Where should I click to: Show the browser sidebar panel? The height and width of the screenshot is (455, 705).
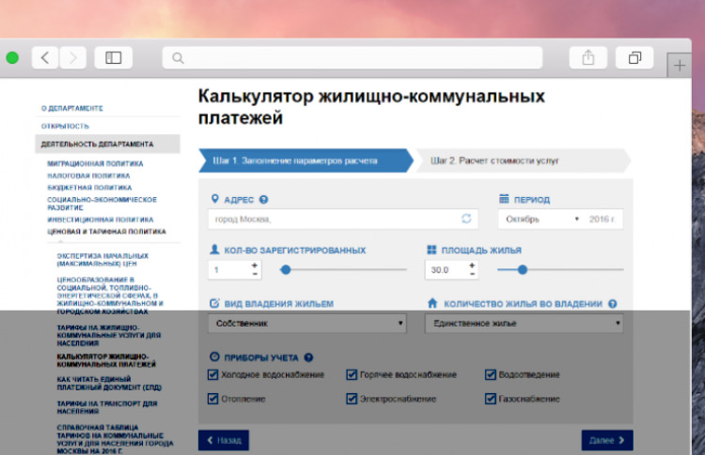(114, 57)
